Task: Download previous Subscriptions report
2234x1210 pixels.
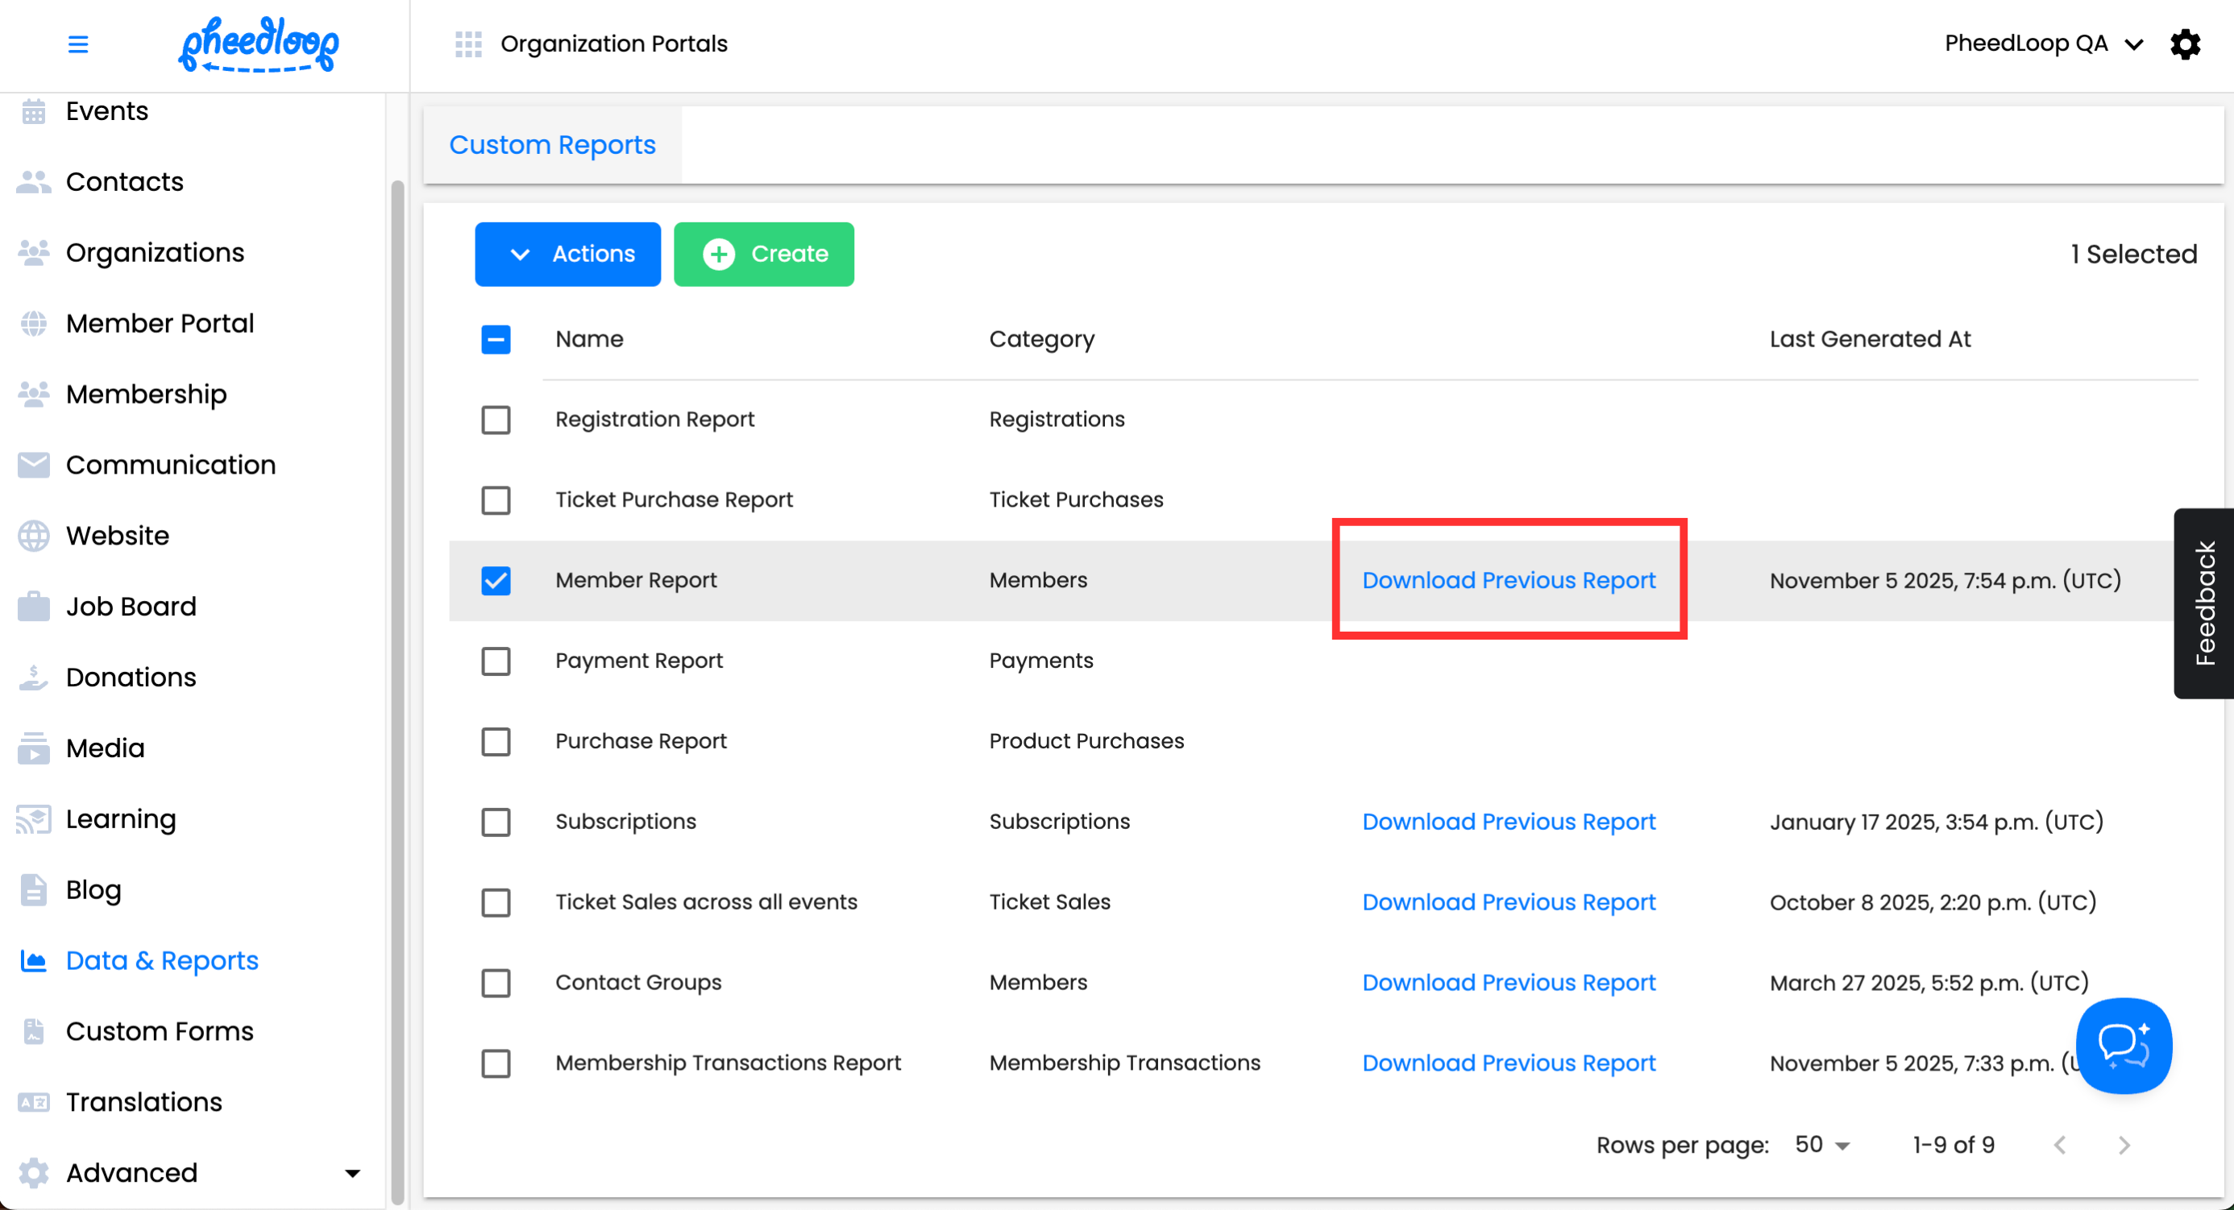Action: (1508, 822)
